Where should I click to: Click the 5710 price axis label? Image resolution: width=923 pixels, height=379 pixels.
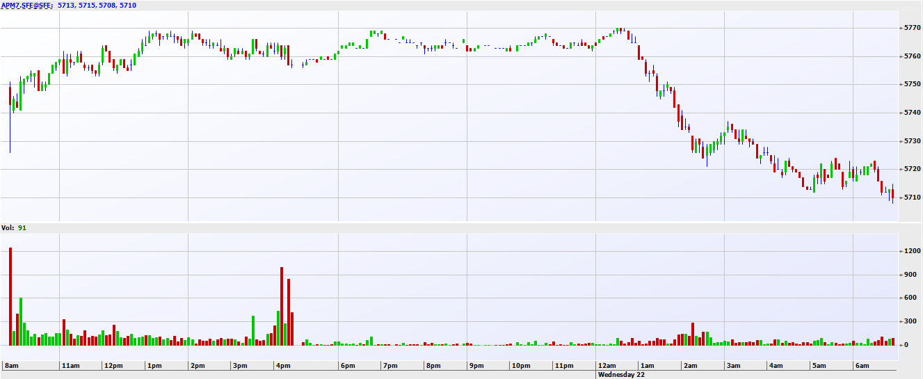[911, 197]
